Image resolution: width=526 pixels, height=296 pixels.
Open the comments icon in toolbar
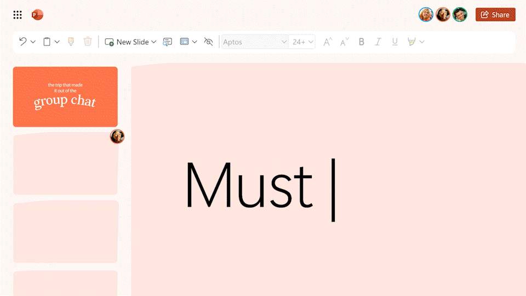coord(168,42)
